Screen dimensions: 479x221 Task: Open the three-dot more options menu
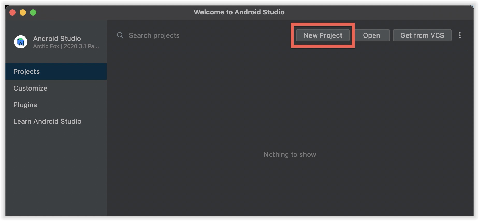(x=460, y=35)
